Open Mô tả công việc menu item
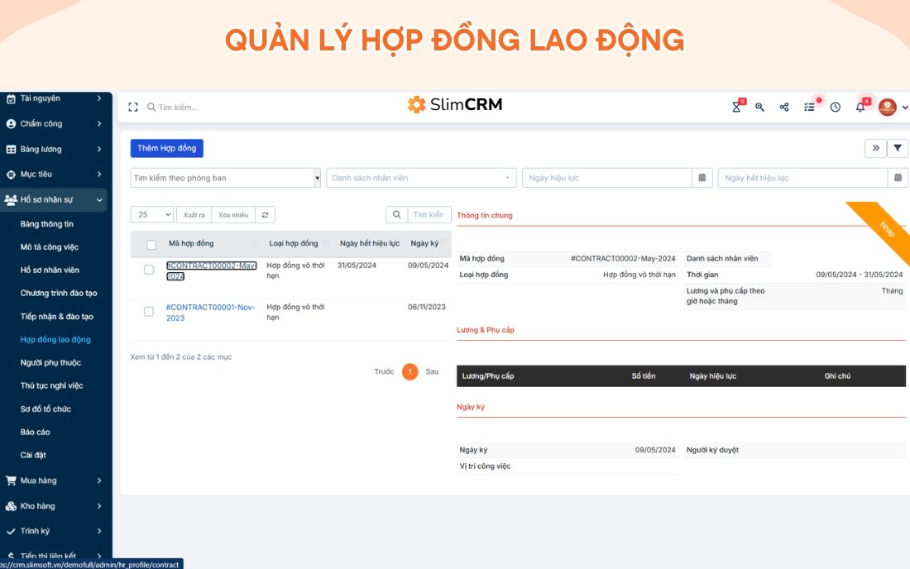The image size is (910, 569). tap(50, 247)
